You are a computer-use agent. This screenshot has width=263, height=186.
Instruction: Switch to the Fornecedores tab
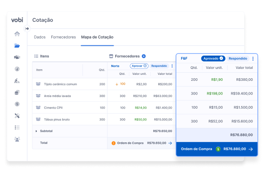(x=63, y=37)
